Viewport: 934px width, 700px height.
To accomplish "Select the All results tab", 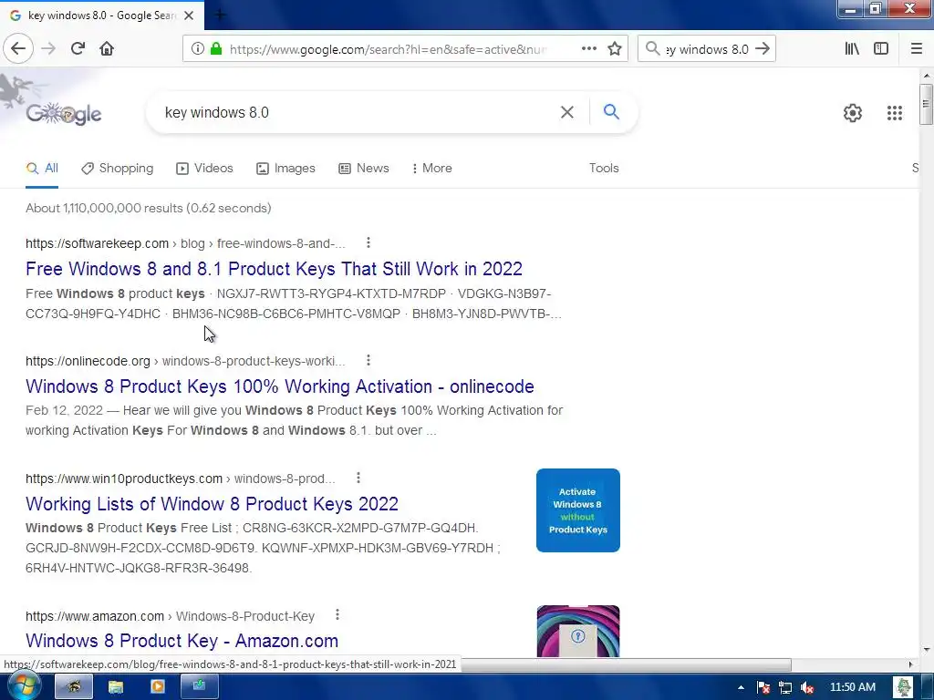I will [x=42, y=169].
